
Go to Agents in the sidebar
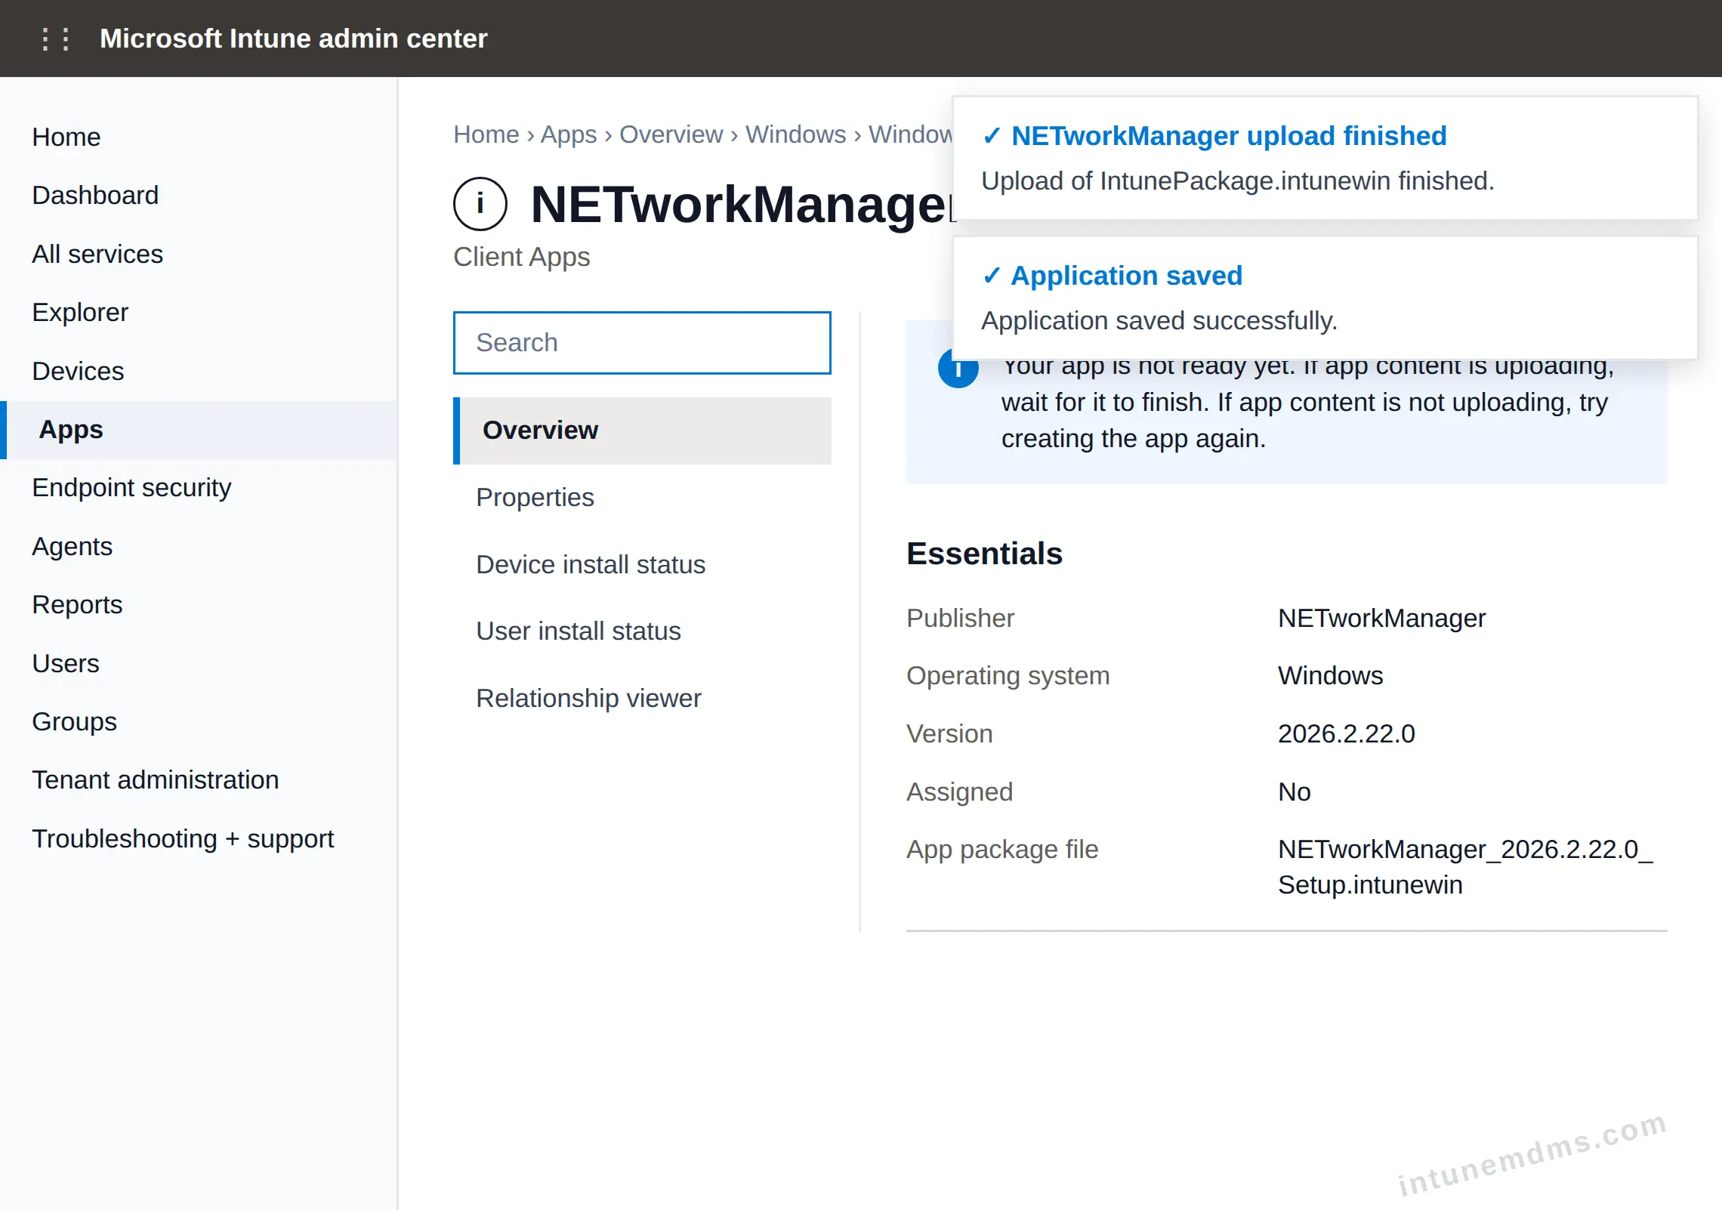coord(72,546)
